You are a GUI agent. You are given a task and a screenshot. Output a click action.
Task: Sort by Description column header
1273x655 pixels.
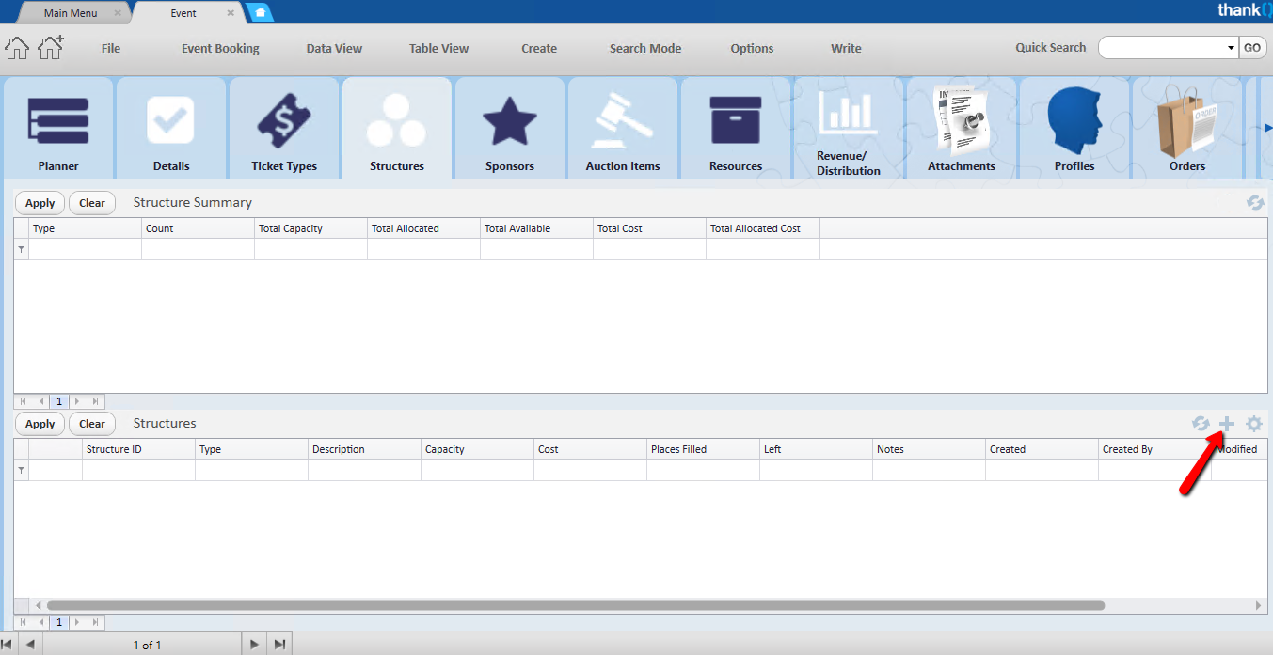coord(364,449)
